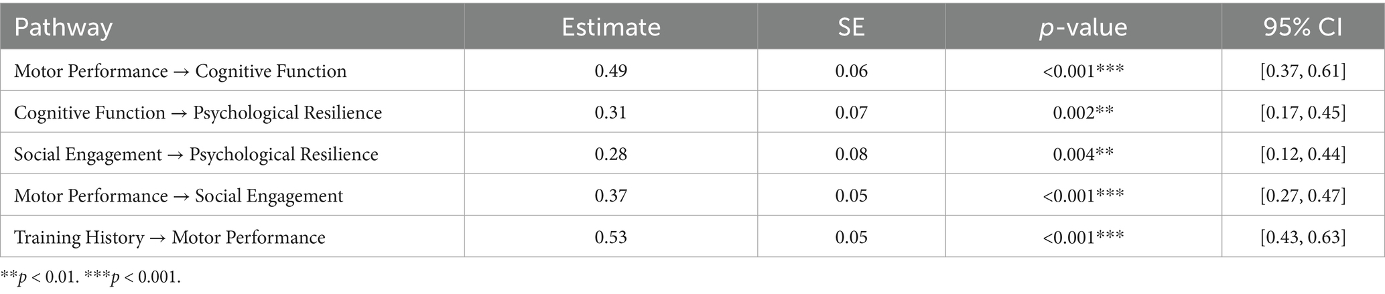This screenshot has height=294, width=1385.
Task: Click the estimate value 0.31
Action: 610,113
